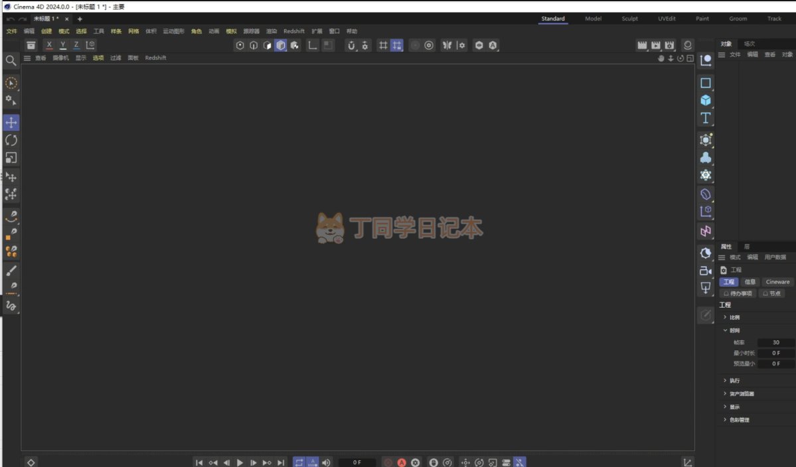Toggle the Y axis lock

63,45
